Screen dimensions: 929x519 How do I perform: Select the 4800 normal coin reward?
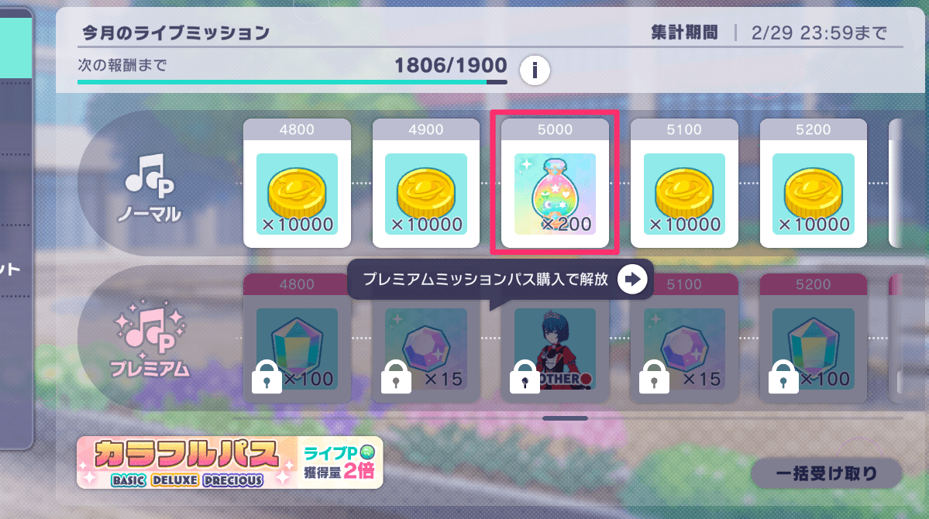point(297,183)
